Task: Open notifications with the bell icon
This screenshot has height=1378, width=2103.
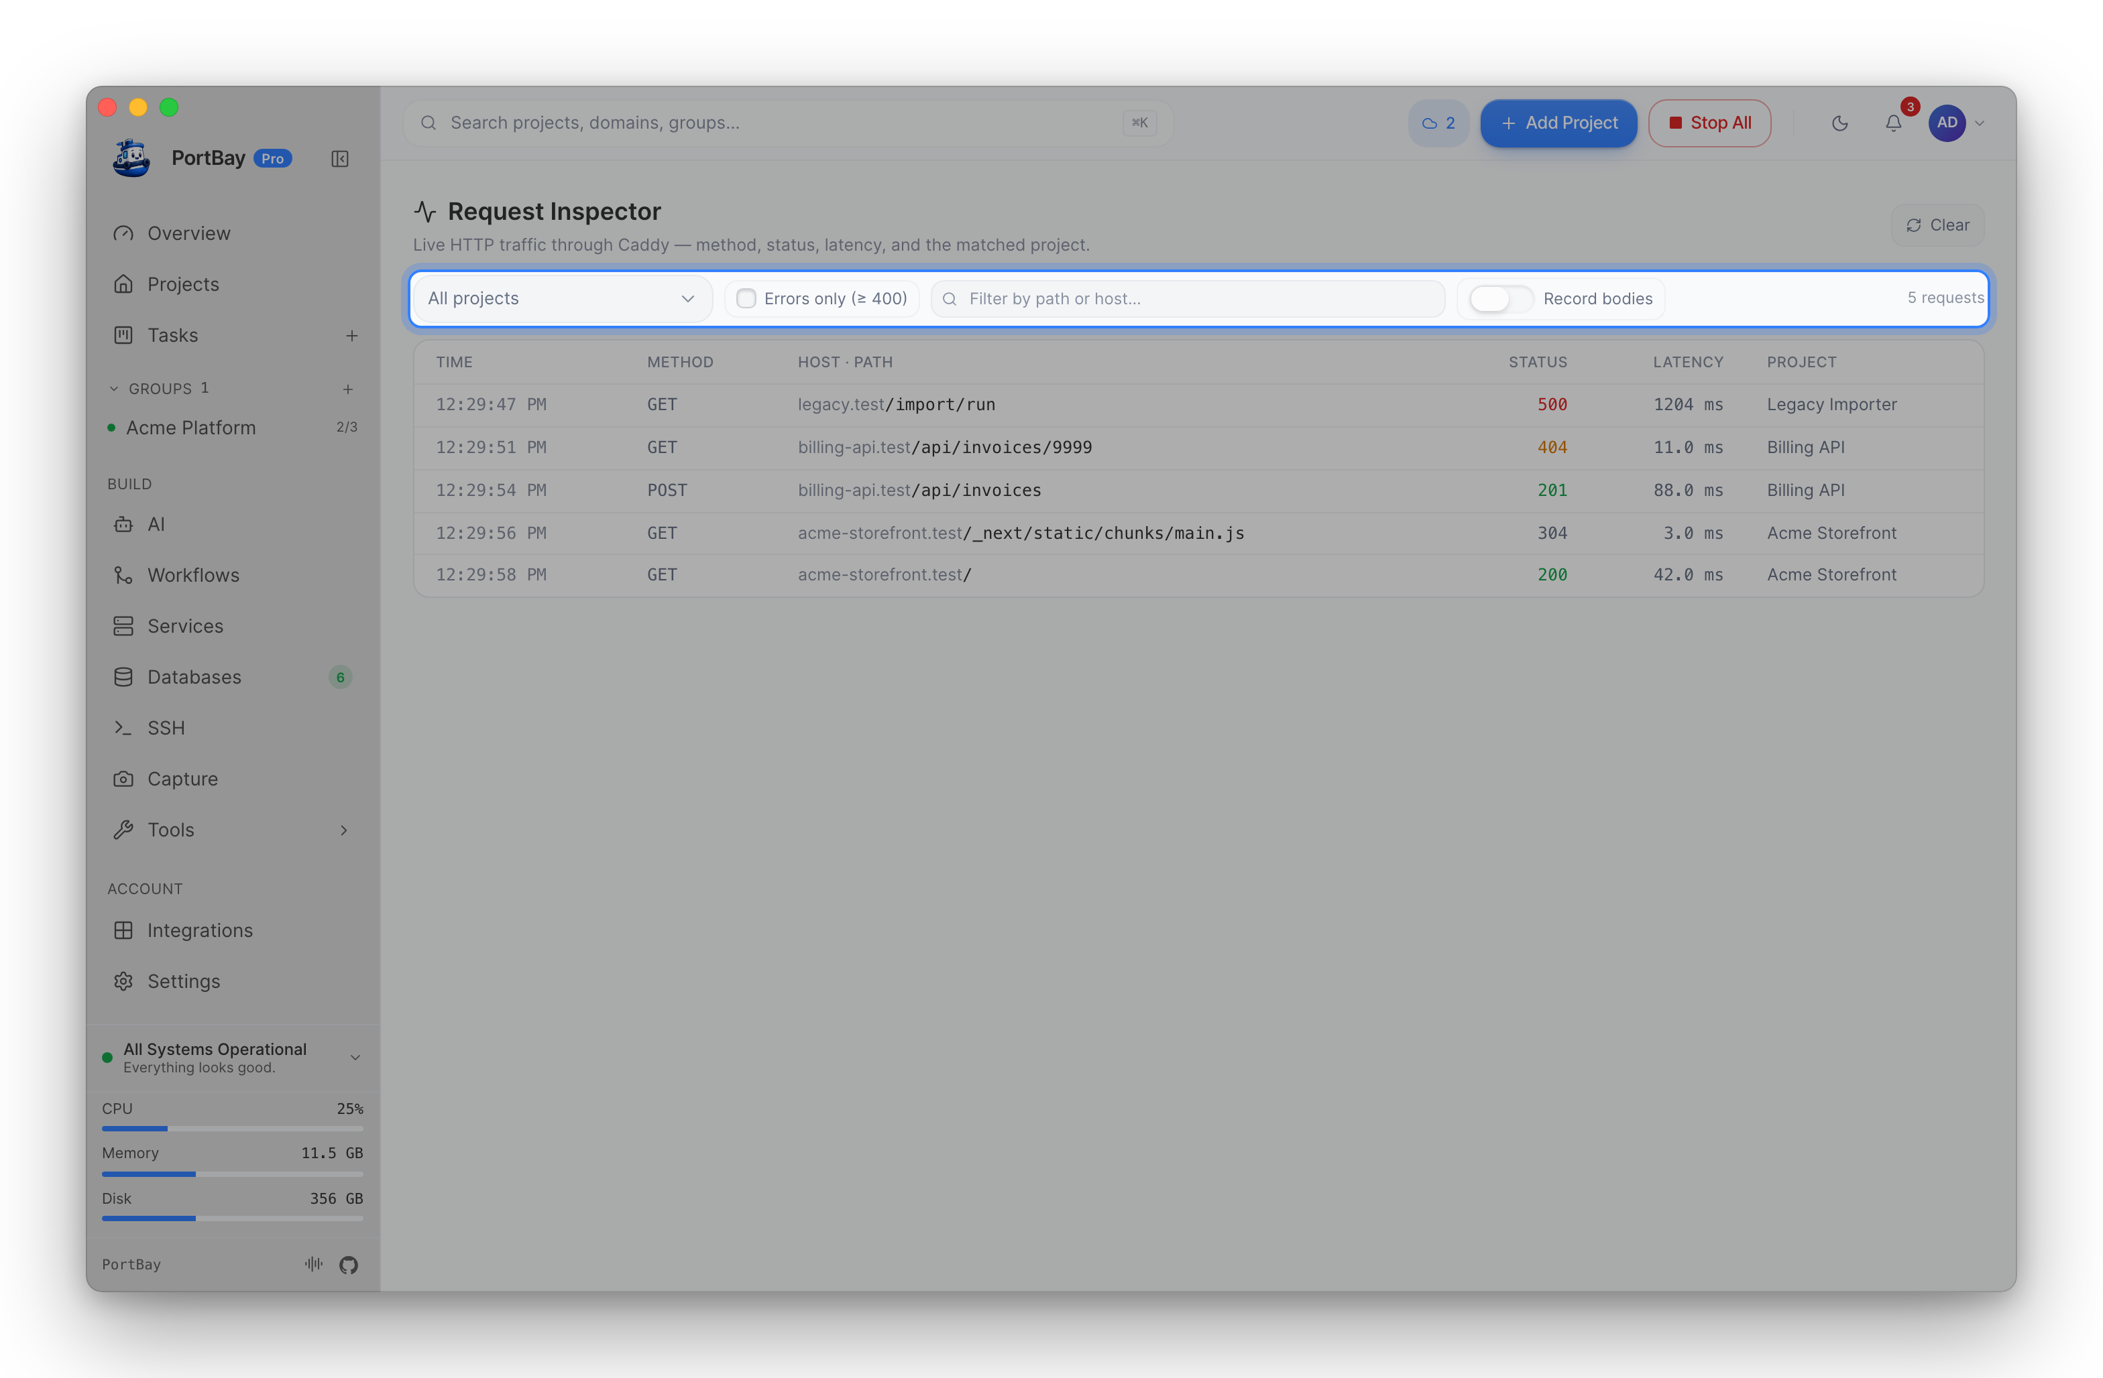Action: point(1892,124)
